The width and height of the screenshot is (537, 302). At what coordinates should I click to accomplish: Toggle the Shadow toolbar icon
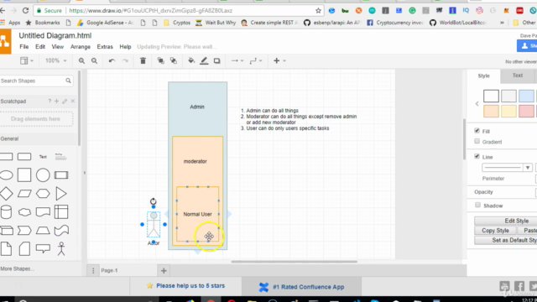click(x=216, y=61)
